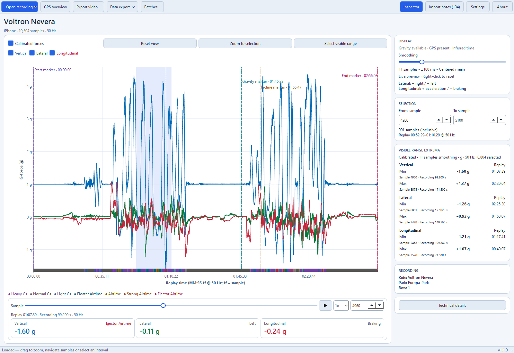Step the playback sample number up
Image resolution: width=514 pixels, height=353 pixels.
point(372,306)
